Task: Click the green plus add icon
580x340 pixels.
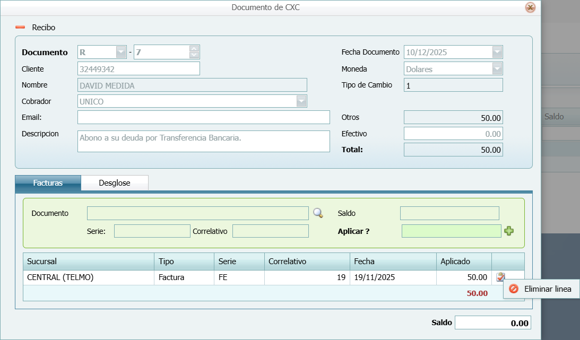Action: [x=509, y=231]
